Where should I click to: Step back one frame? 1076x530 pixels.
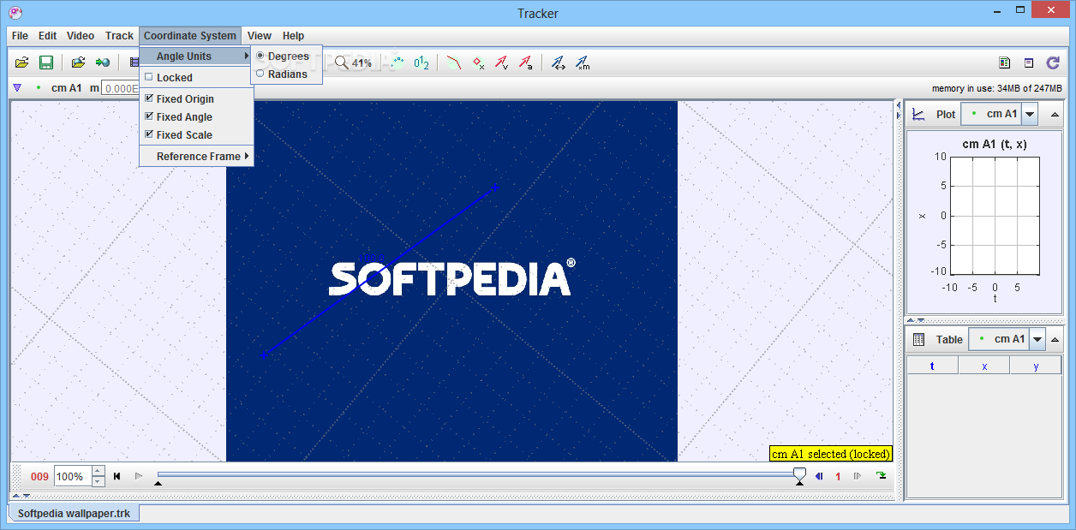point(819,476)
